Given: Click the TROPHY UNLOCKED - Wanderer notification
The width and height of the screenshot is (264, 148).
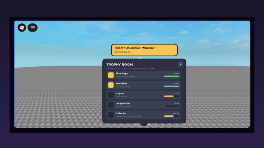Looking at the screenshot, I should click(x=144, y=50).
